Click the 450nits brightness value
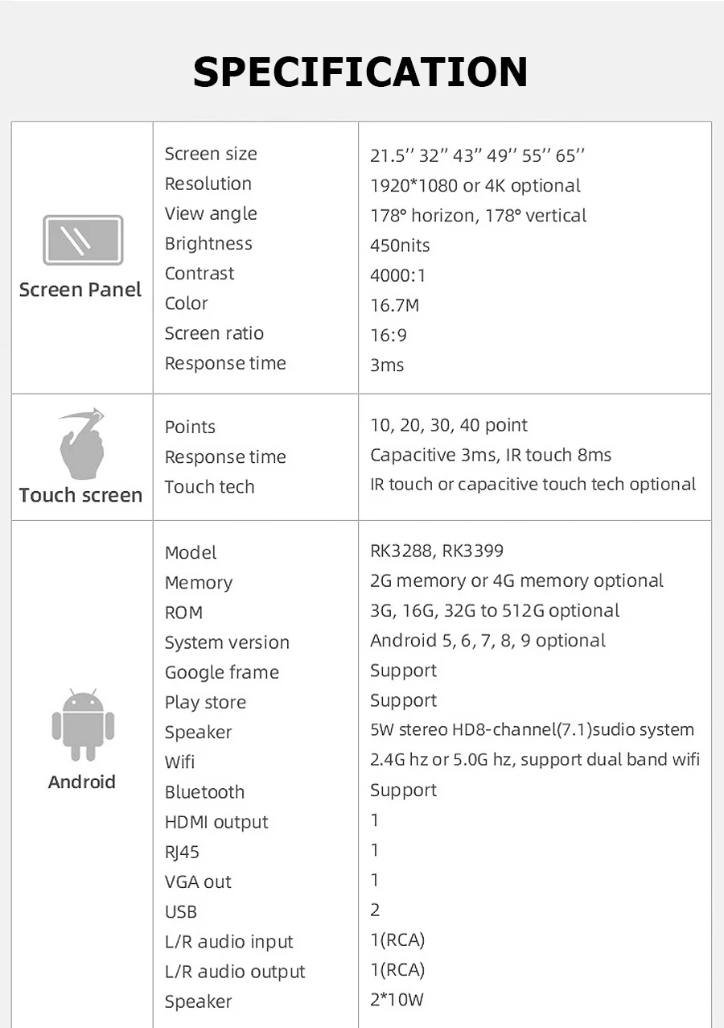 400,246
